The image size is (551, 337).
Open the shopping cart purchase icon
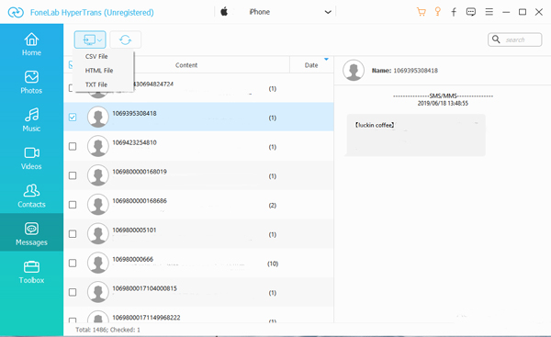coord(421,12)
